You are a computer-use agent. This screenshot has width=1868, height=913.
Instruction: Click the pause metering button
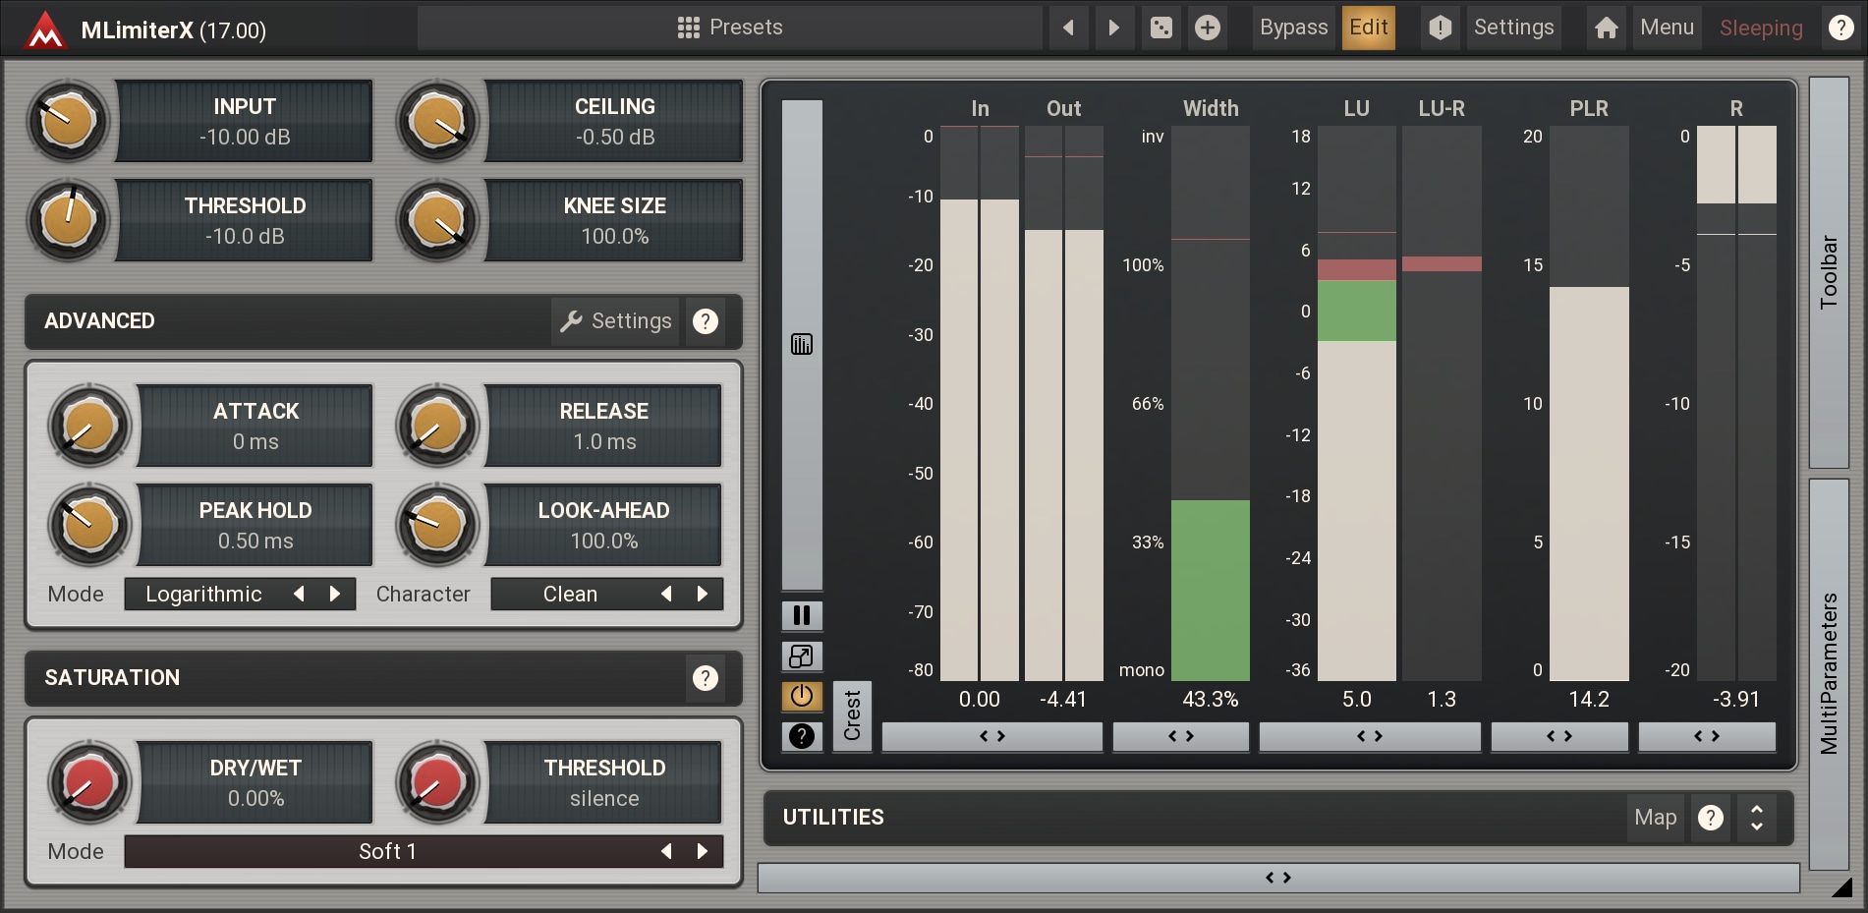tap(802, 615)
